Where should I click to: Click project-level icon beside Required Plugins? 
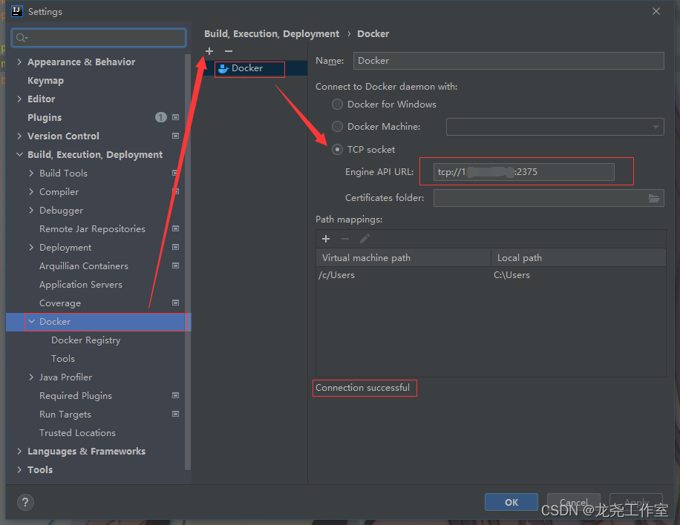pos(176,395)
